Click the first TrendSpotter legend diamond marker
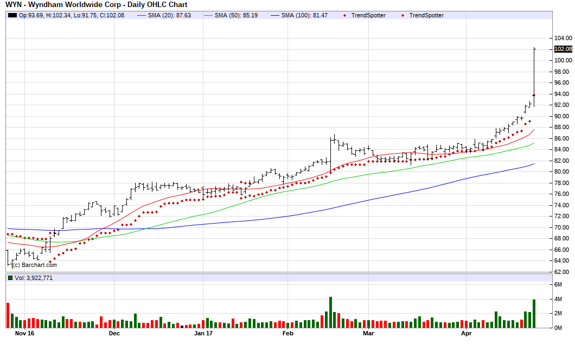The image size is (575, 350). point(344,15)
